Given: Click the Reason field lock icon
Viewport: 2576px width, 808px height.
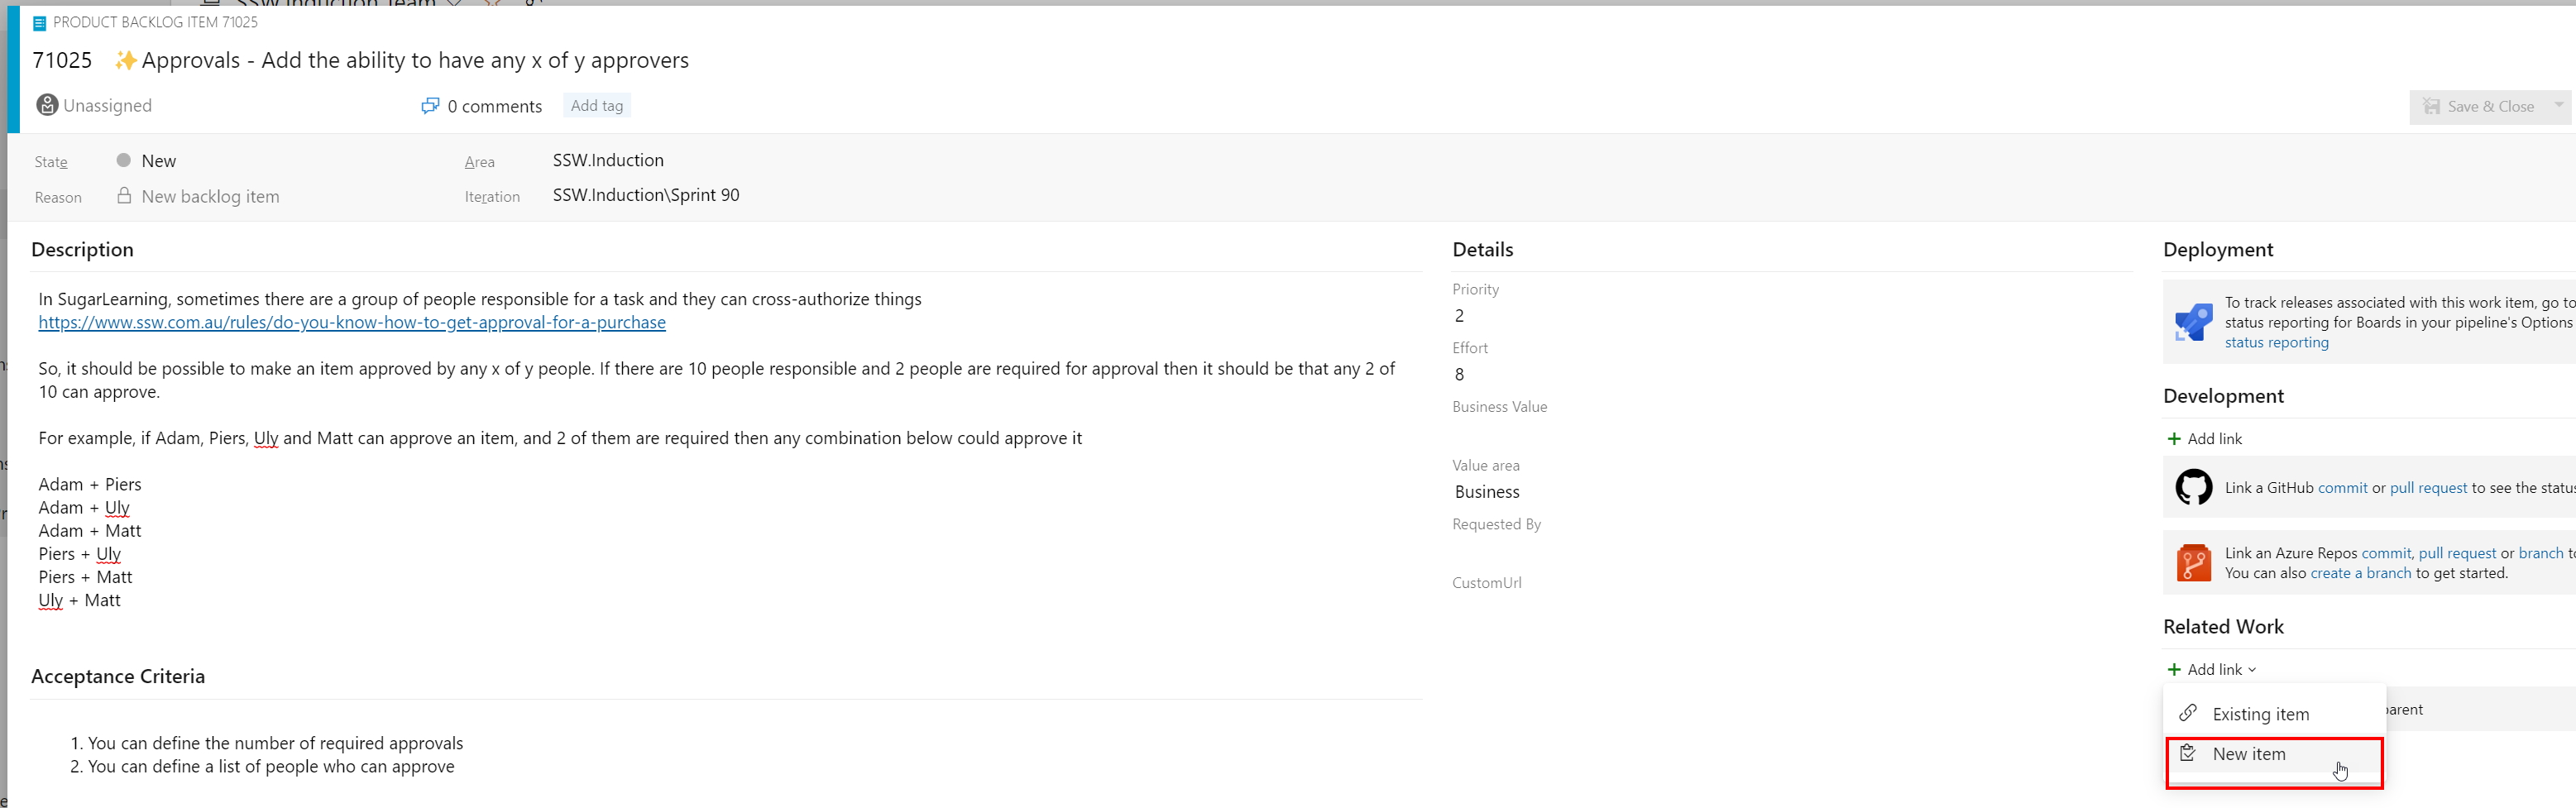Looking at the screenshot, I should (x=124, y=196).
